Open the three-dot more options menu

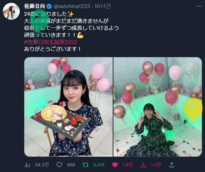(199, 6)
